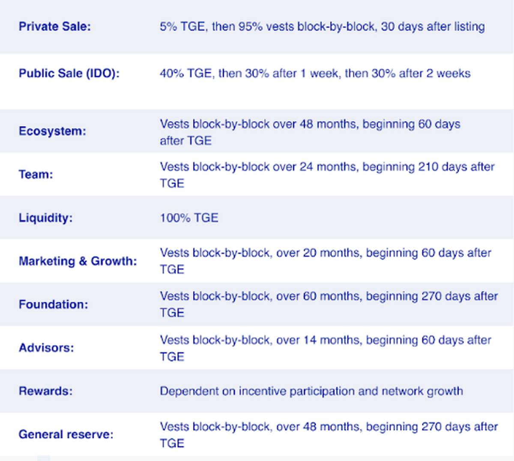Click the "100% TGE" liquidity value
The width and height of the screenshot is (514, 461).
point(189,218)
